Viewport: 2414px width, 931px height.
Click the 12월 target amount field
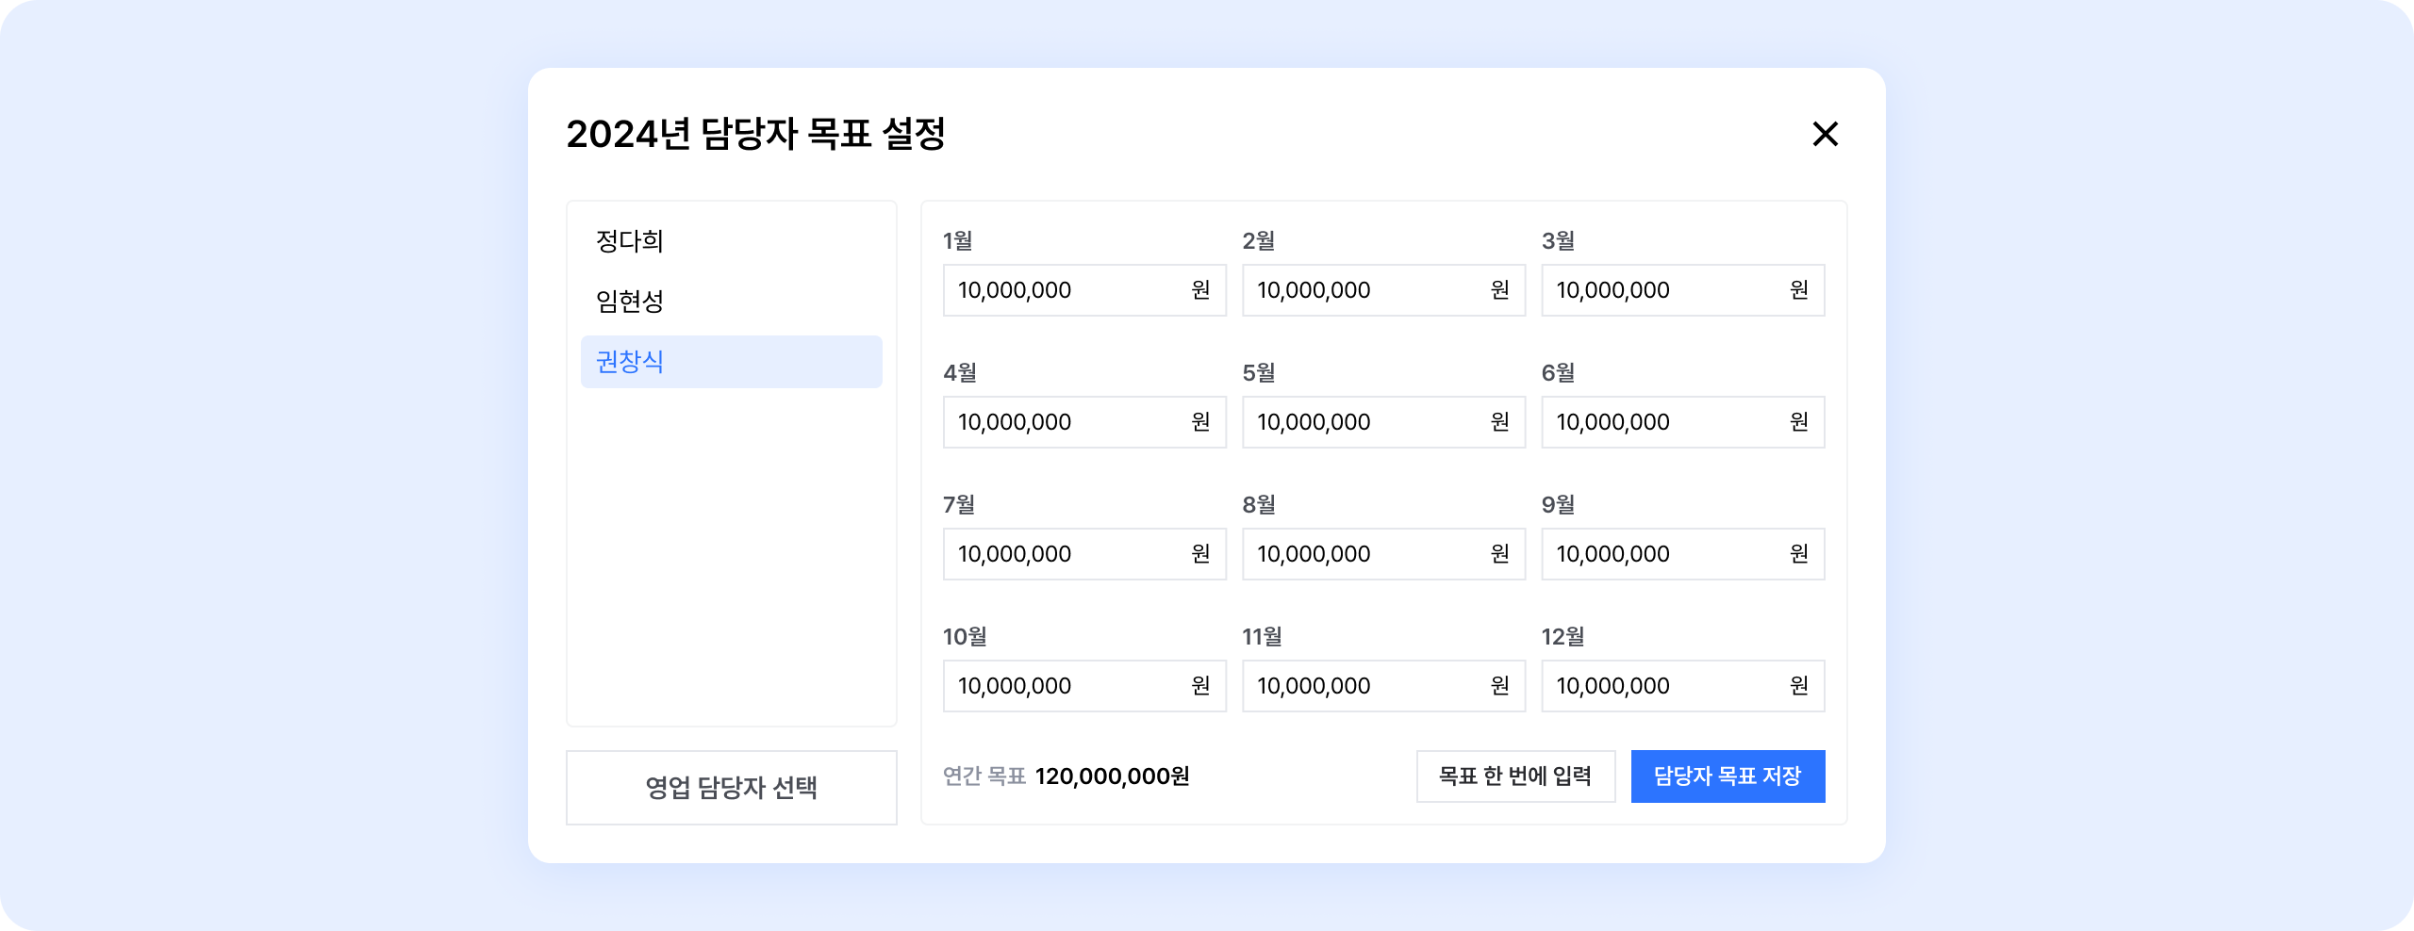click(1664, 686)
